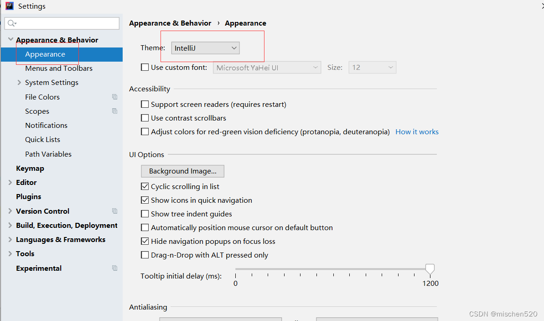Open the Plugins settings page

[28, 197]
